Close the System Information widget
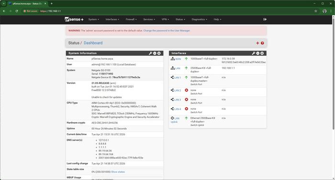The width and height of the screenshot is (335, 180). (159, 53)
